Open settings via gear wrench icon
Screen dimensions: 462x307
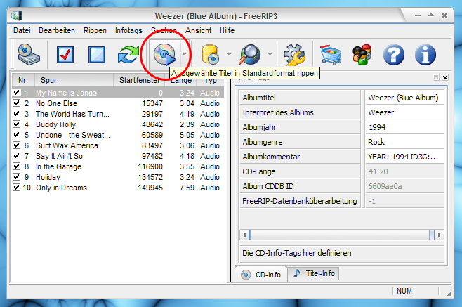pyautogui.click(x=294, y=55)
